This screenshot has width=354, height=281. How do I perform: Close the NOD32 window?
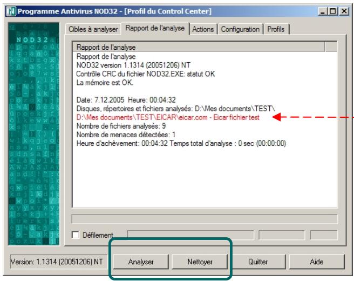pyautogui.click(x=344, y=11)
